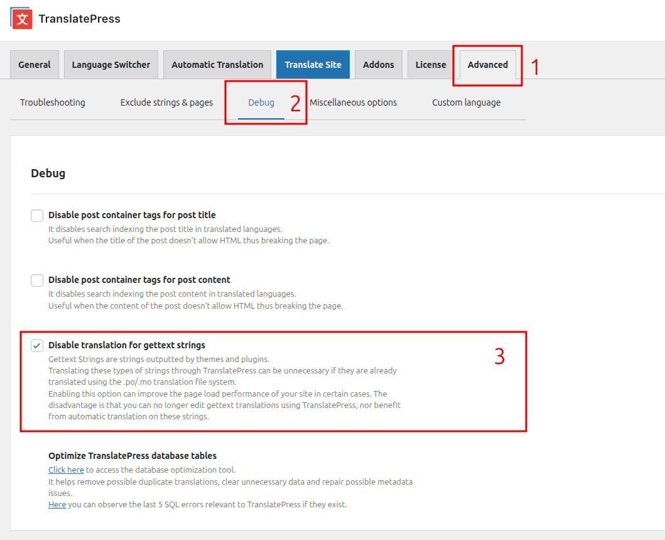Click the 'Disable translation for gettext strings' label text

127,345
